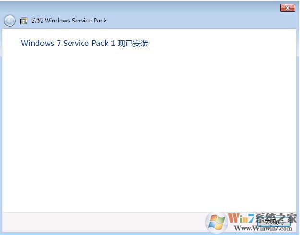Click the 现已安装 text in the heading

pos(133,43)
